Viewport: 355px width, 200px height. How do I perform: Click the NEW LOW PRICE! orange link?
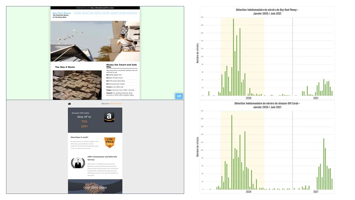coord(116,104)
